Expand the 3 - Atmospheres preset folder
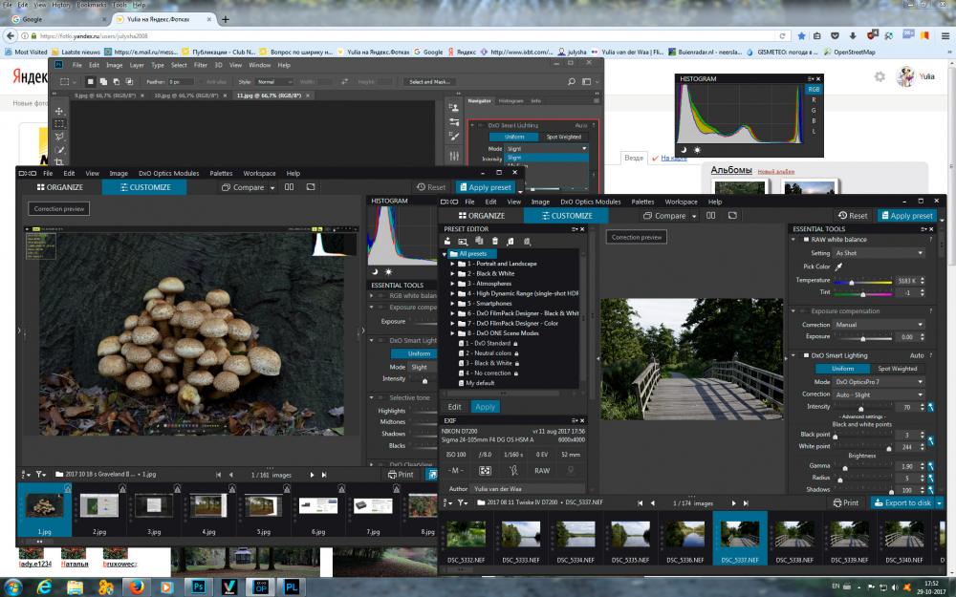 (452, 284)
